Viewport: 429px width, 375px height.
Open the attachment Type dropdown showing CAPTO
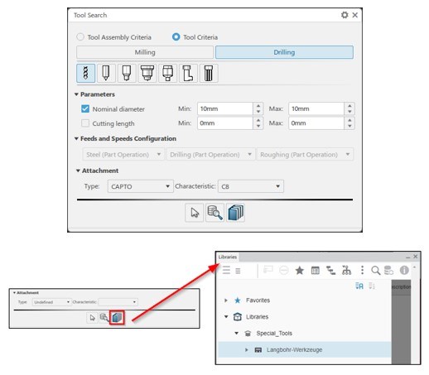point(141,186)
